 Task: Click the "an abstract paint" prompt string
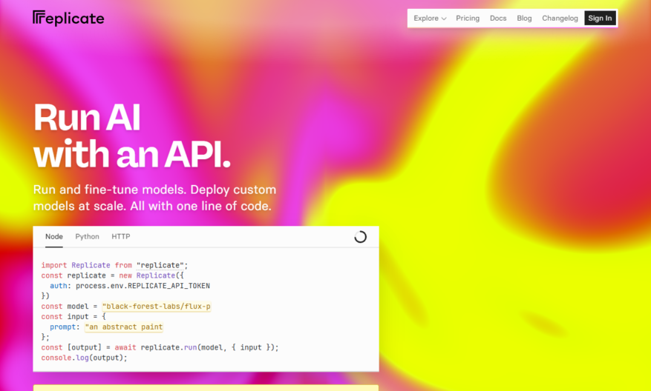(x=124, y=327)
